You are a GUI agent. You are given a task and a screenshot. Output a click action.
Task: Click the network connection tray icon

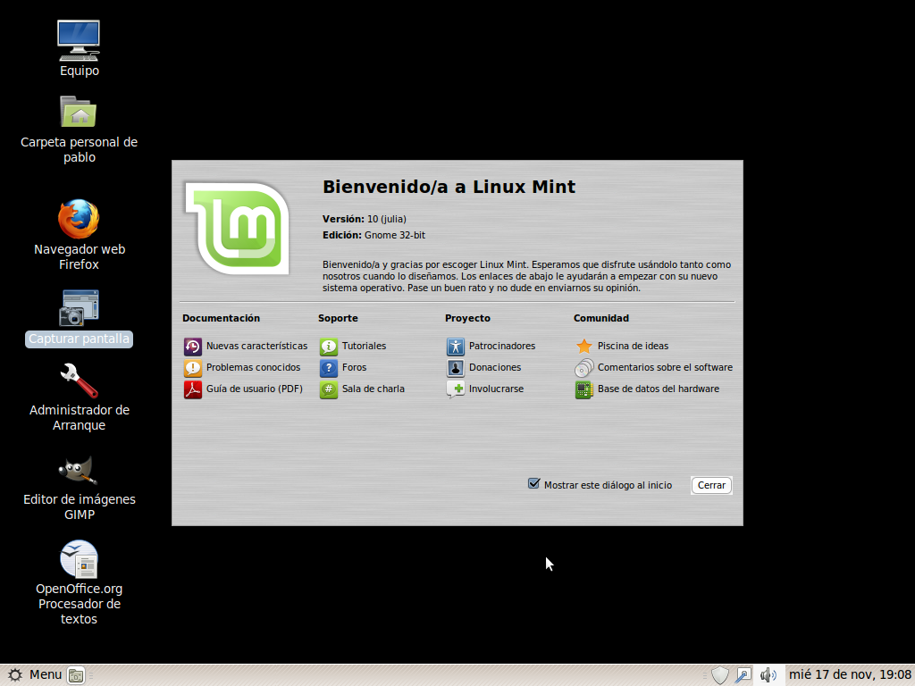click(743, 675)
